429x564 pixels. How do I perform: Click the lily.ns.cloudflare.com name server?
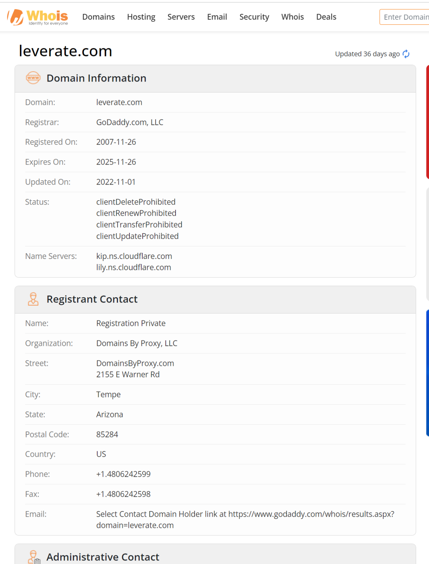click(133, 268)
